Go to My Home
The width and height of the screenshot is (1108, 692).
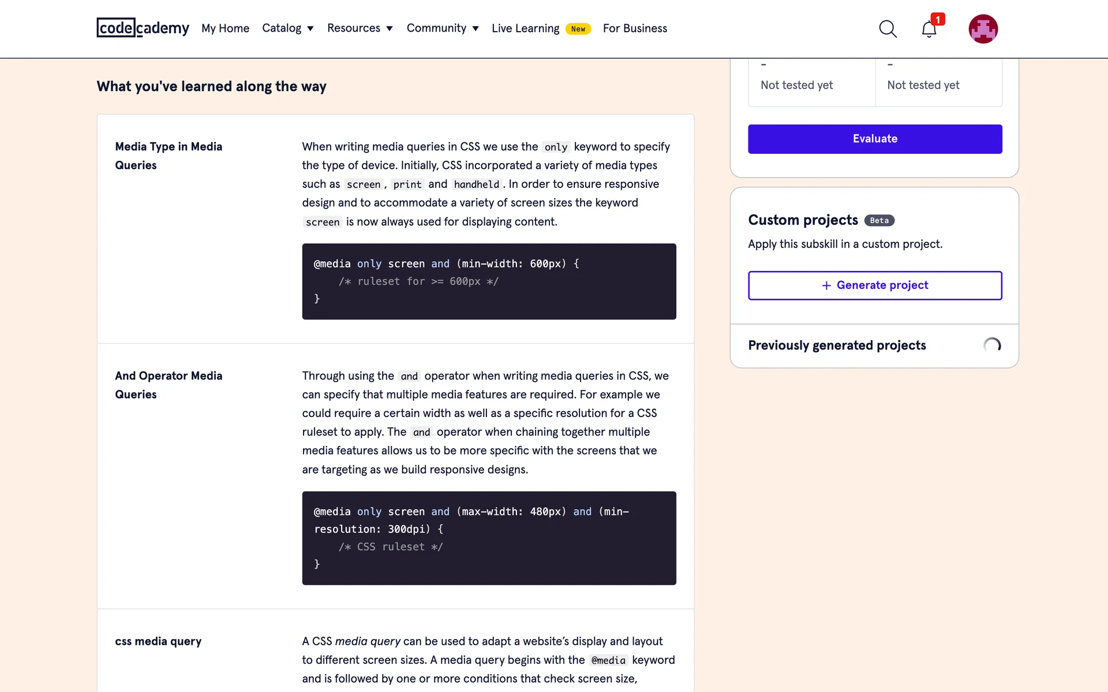pyautogui.click(x=225, y=28)
